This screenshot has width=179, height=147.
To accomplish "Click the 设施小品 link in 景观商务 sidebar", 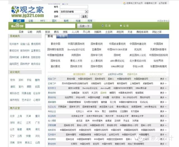I will (25, 44).
